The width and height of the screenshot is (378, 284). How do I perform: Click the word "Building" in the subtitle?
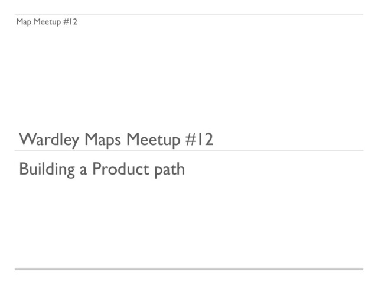pyautogui.click(x=47, y=169)
